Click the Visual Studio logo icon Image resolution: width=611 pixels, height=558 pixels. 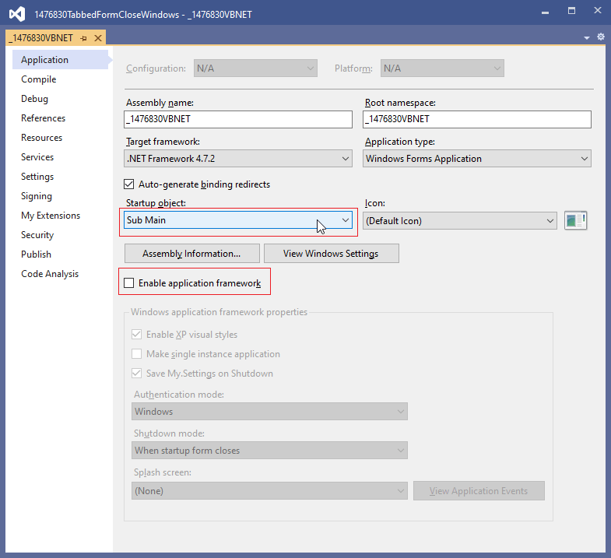tap(17, 13)
